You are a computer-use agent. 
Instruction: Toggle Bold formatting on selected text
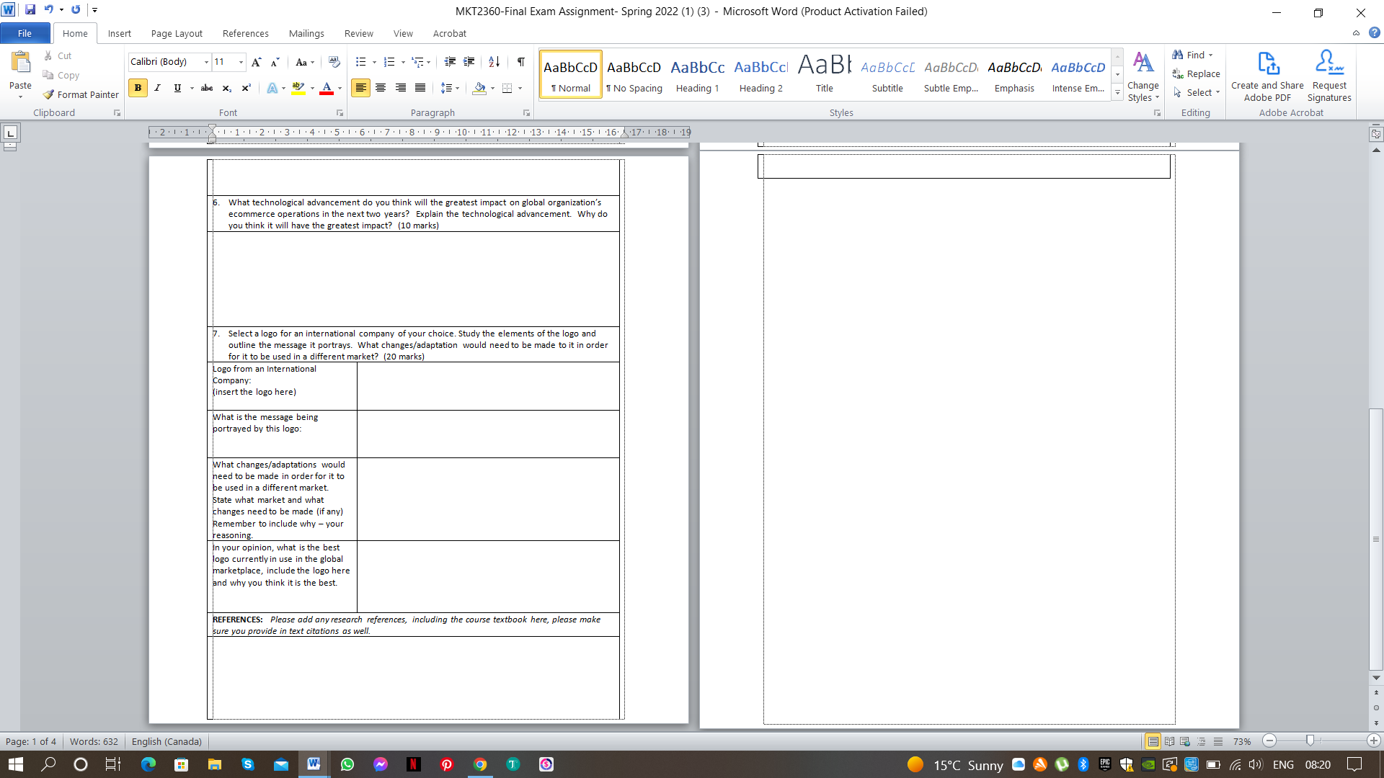137,87
